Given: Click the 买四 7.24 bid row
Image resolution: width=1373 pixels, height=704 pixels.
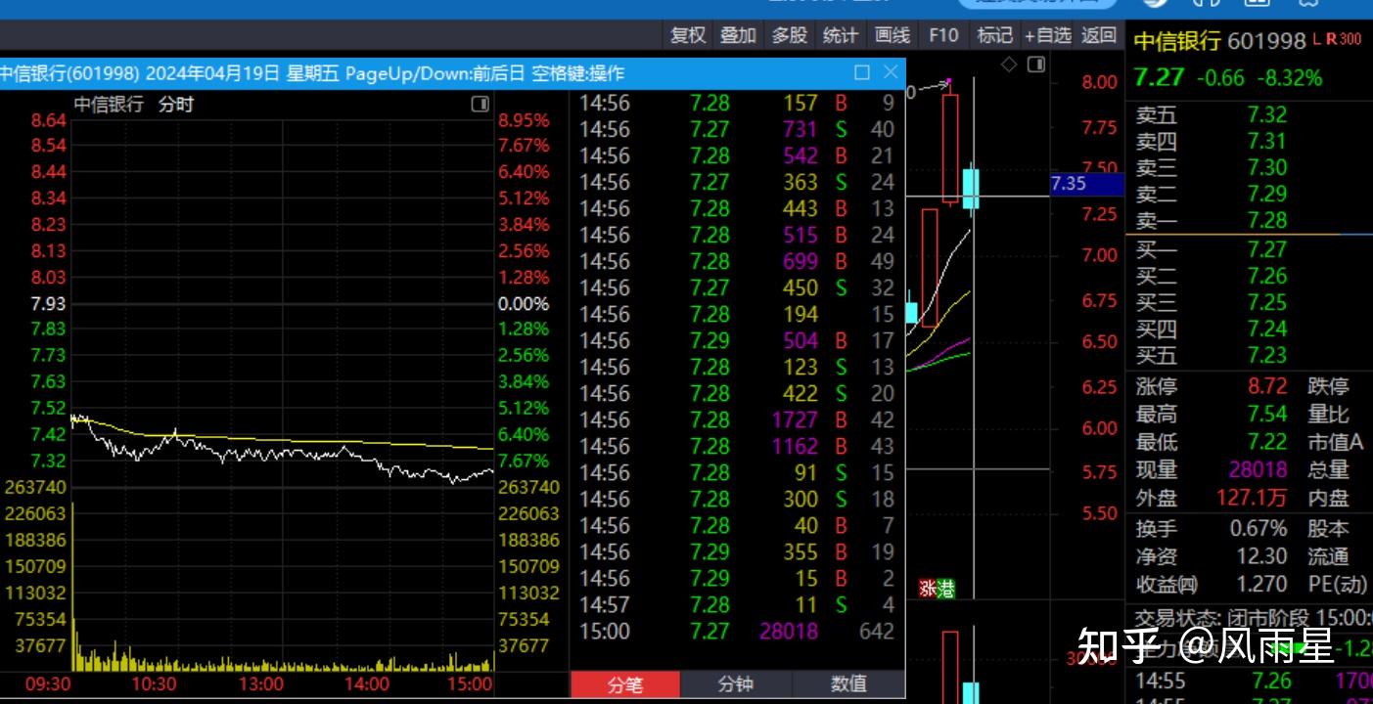Looking at the screenshot, I should [x=1249, y=330].
